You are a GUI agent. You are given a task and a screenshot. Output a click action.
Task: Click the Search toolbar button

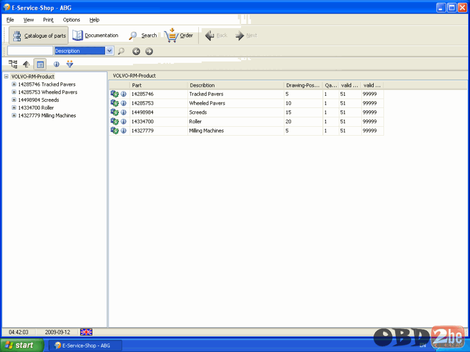[143, 35]
